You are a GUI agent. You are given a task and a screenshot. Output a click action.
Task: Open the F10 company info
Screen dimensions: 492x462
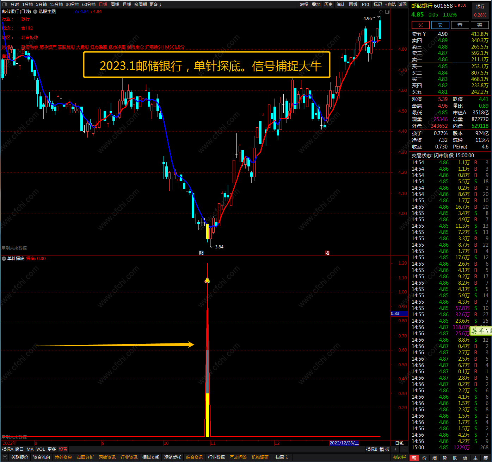(365, 5)
